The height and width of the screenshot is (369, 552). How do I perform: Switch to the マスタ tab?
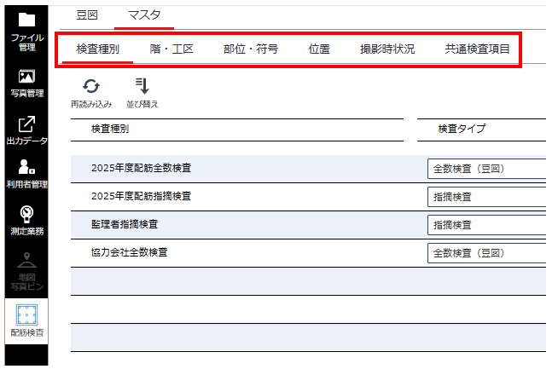pos(144,15)
